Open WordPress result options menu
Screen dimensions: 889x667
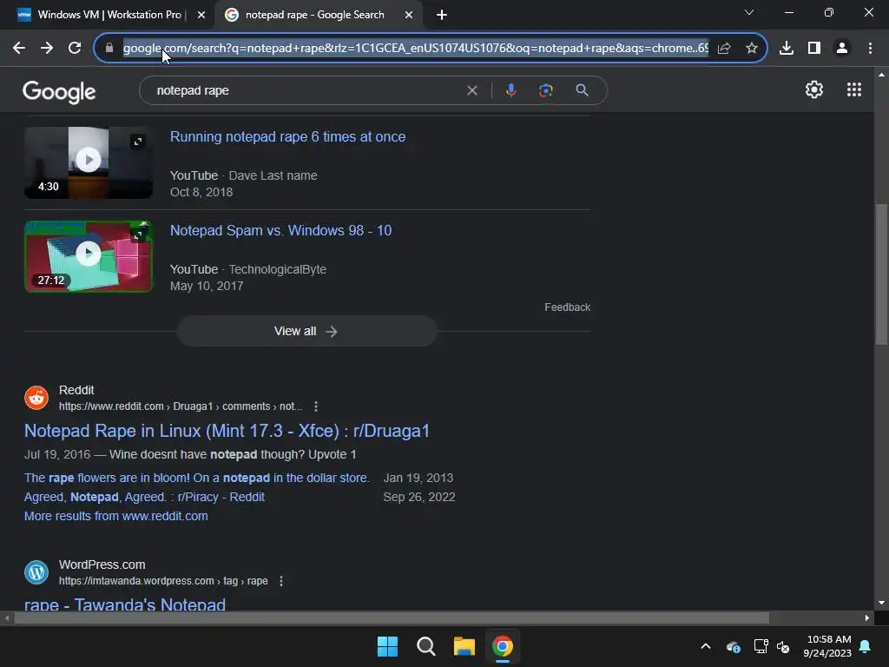(x=281, y=581)
